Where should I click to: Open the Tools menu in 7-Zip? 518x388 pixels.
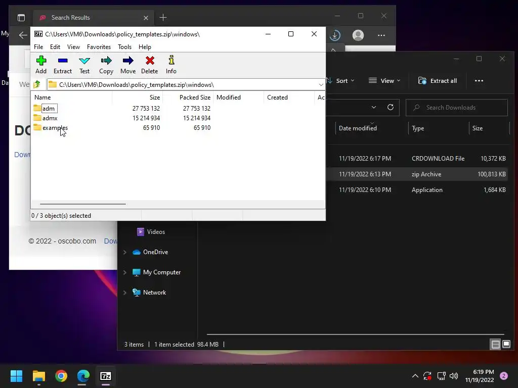pyautogui.click(x=124, y=47)
